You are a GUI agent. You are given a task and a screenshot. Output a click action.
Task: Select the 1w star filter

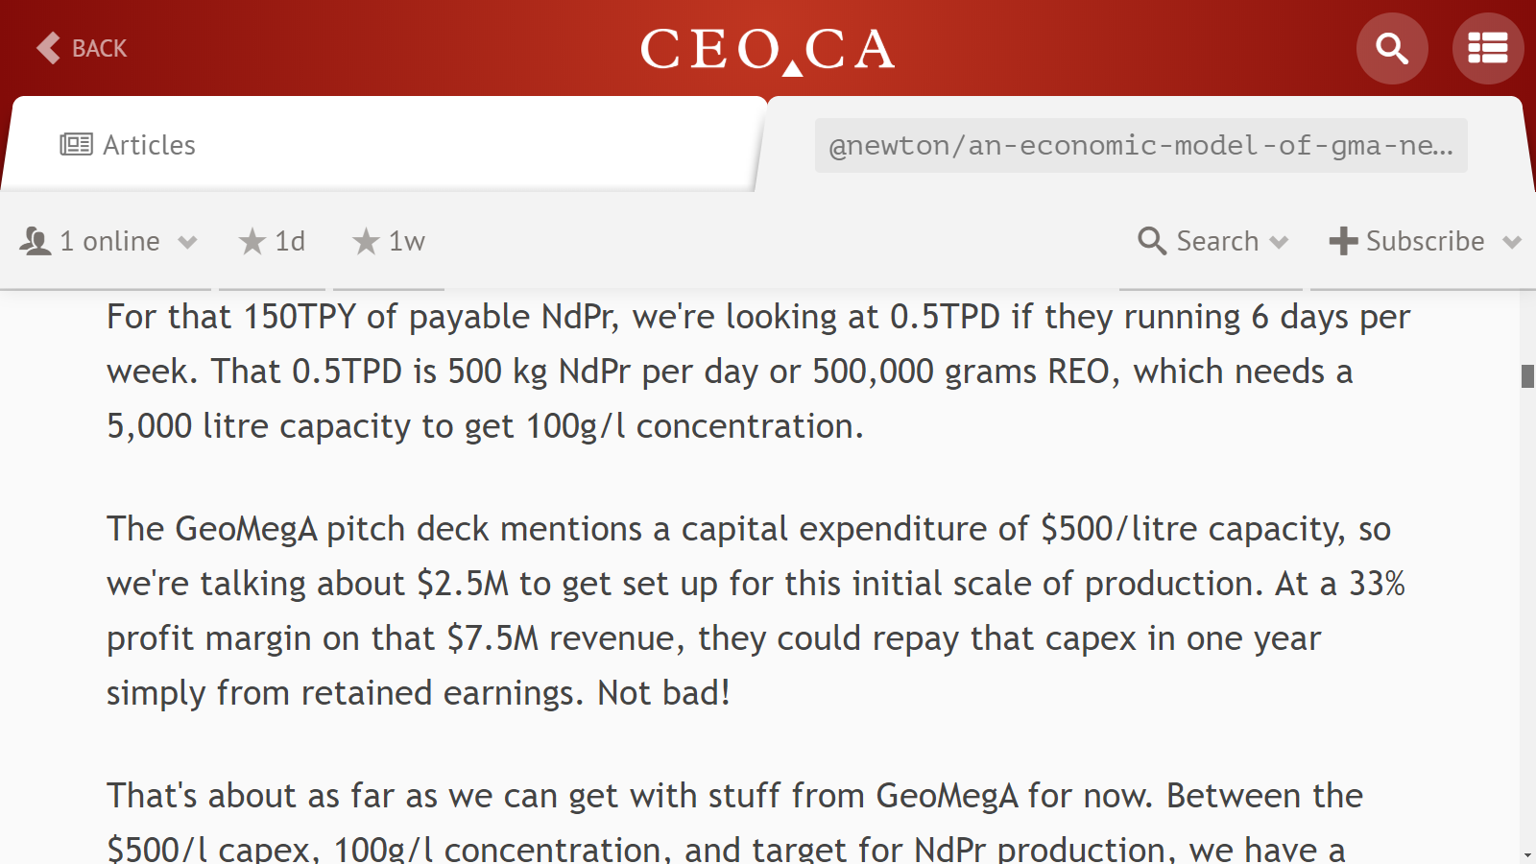point(389,241)
